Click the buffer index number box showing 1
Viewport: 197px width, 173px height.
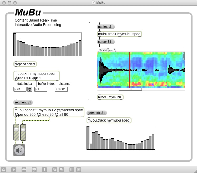[41, 89]
